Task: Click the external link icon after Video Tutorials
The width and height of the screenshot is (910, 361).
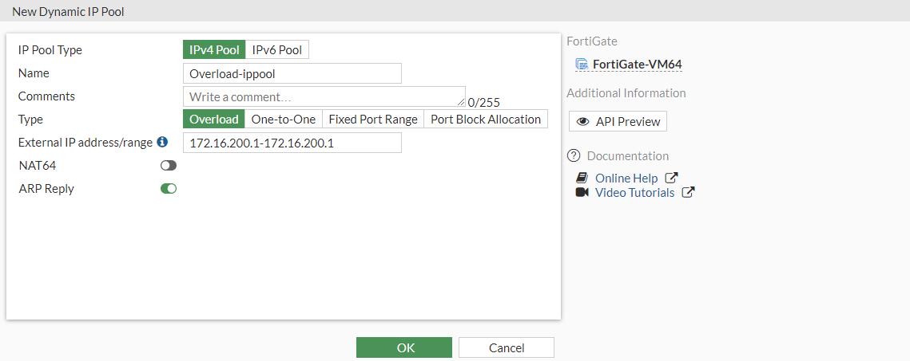Action: [x=688, y=193]
